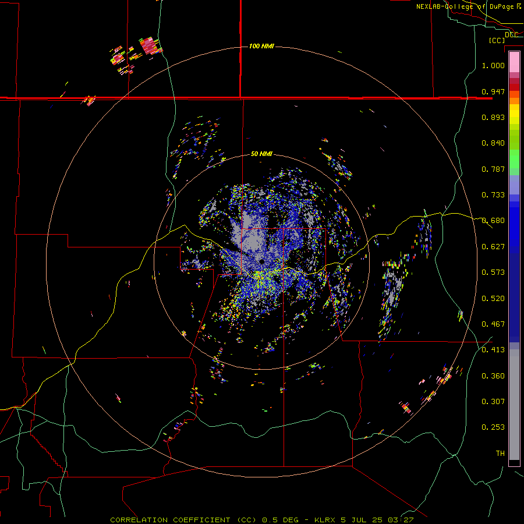Click the 0.360 scale label
Viewport: 524px width, 524px height.
click(x=493, y=376)
